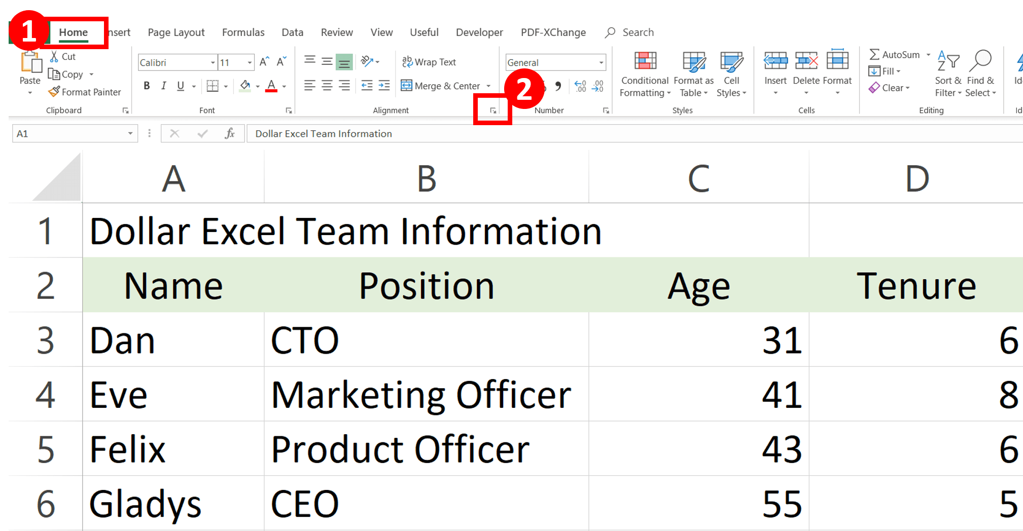Image resolution: width=1023 pixels, height=531 pixels.
Task: Switch to the Page Layout tab
Action: coord(176,32)
